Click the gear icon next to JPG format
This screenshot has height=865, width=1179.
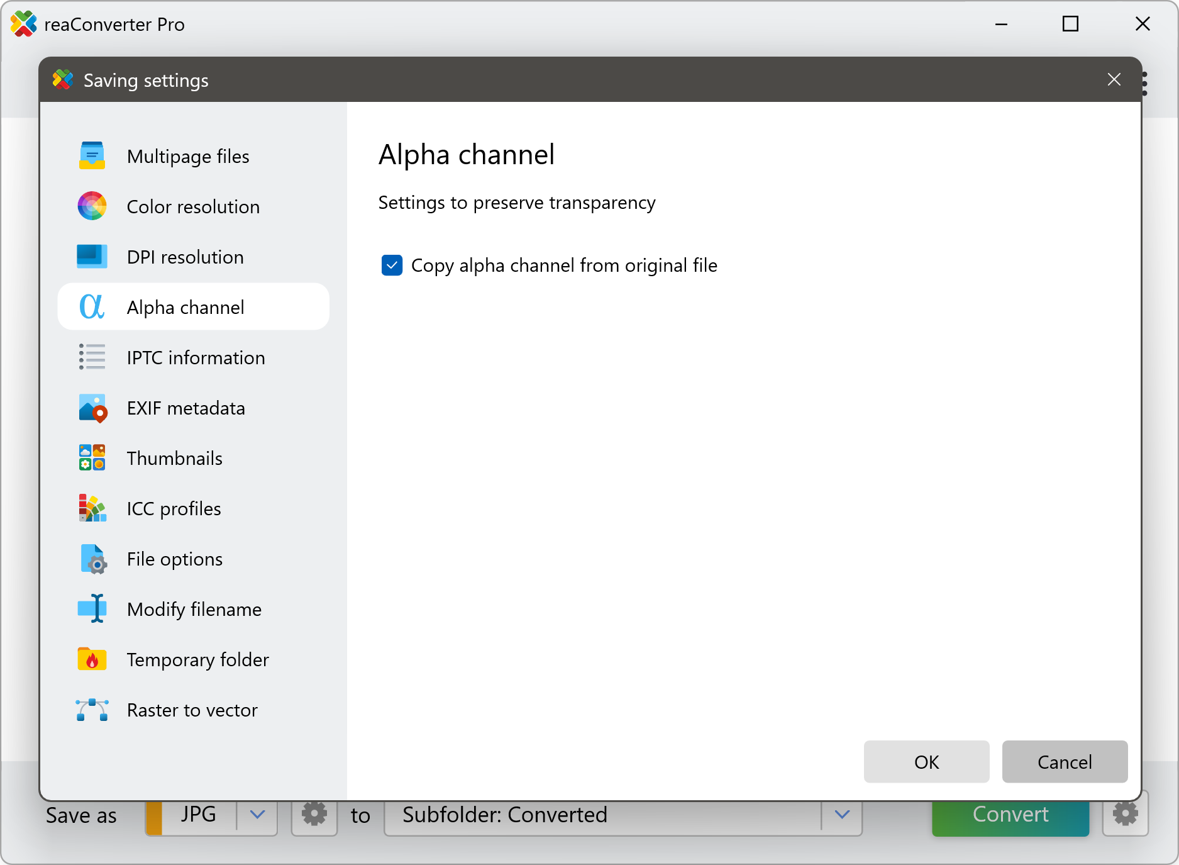[314, 815]
